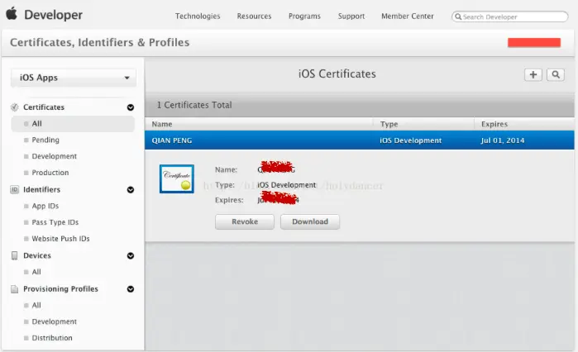578x352 pixels.
Task: Click the Apple logo icon
Action: tap(12, 13)
